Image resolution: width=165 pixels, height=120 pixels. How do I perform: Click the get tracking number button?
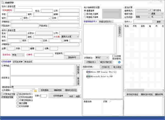click(x=72, y=58)
